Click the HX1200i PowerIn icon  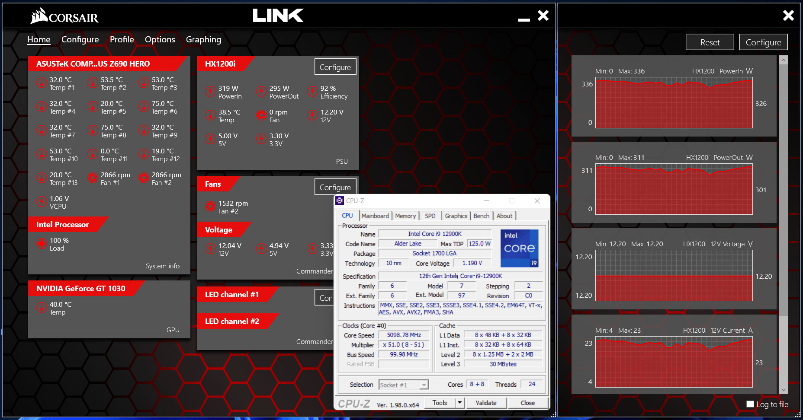[210, 92]
